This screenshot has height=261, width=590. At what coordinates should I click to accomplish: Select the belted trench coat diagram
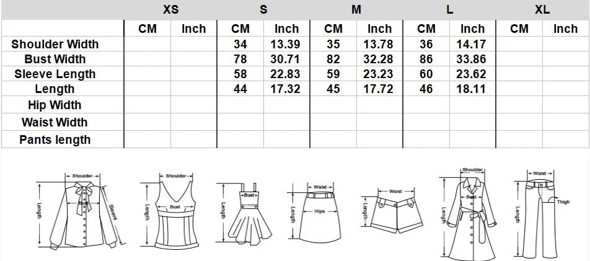[x=471, y=214]
